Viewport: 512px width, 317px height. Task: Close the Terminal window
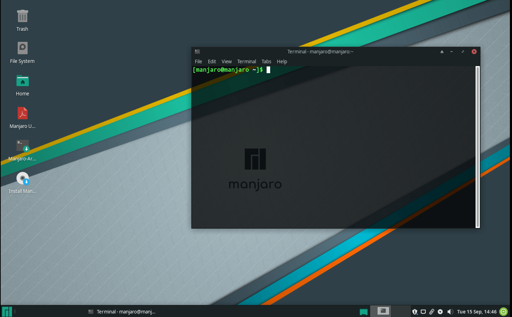[x=474, y=52]
